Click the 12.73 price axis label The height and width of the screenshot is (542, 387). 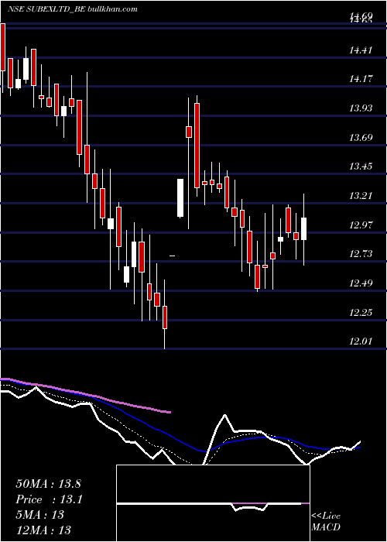point(361,255)
